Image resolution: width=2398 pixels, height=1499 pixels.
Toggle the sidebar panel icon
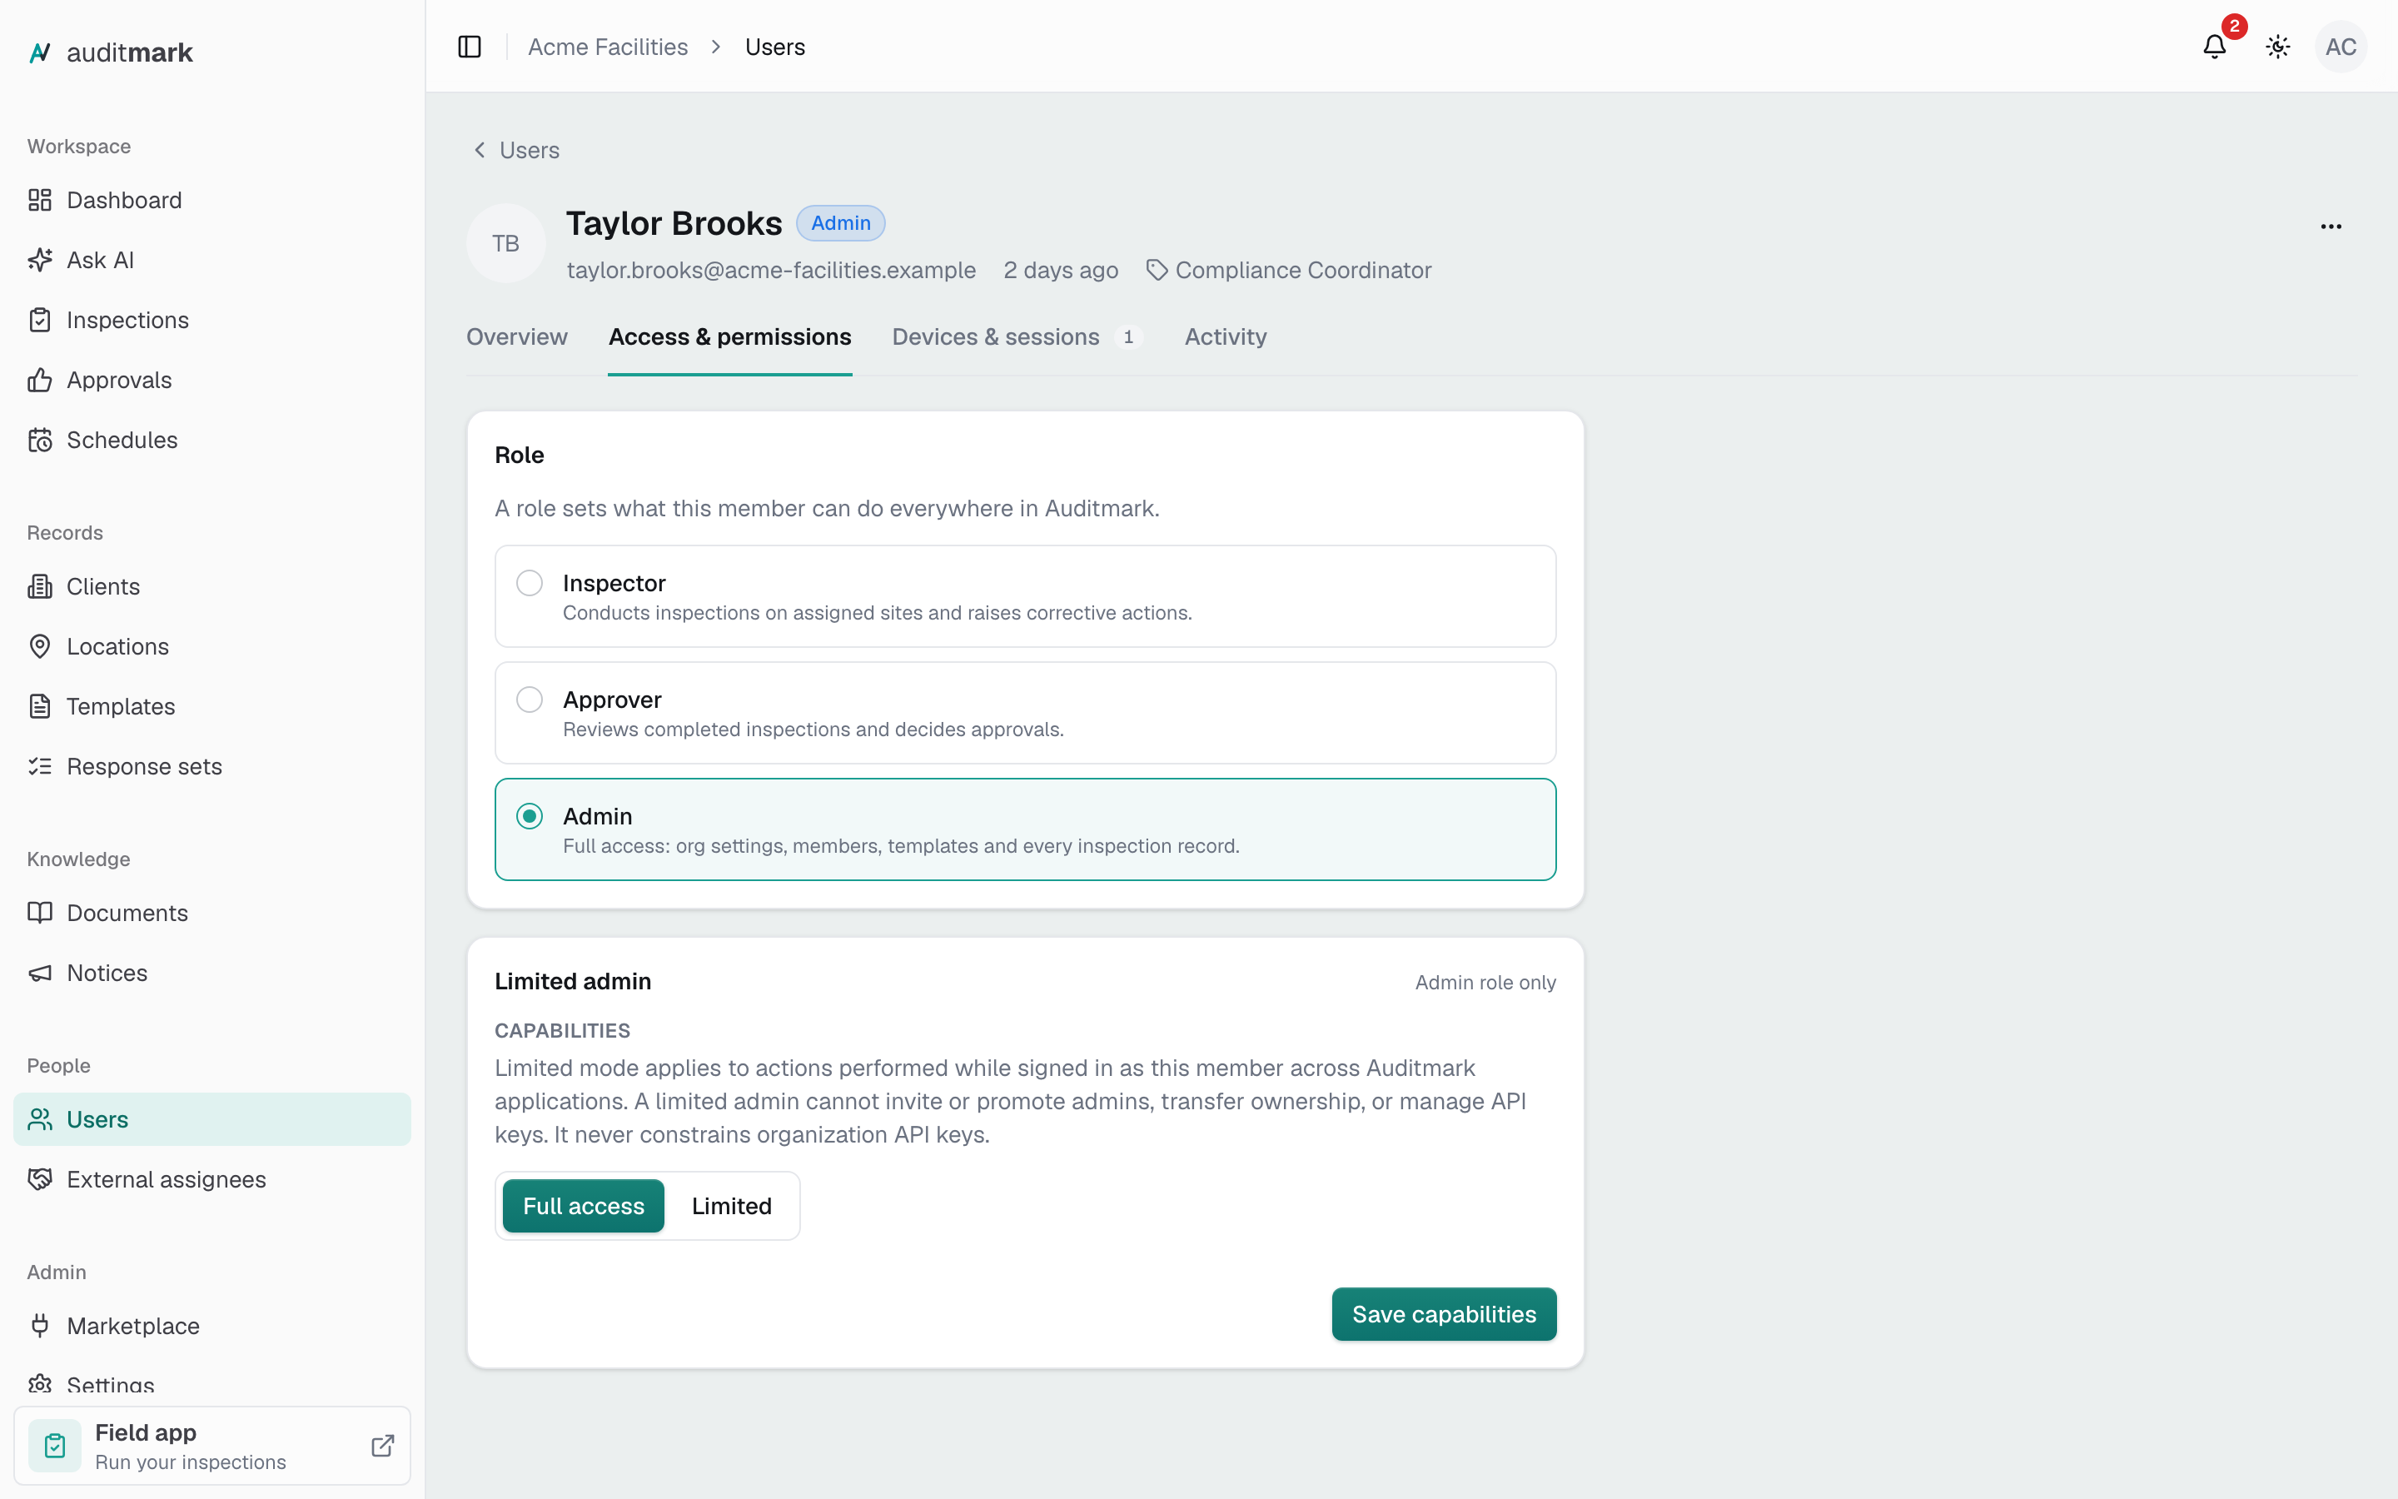coord(470,47)
